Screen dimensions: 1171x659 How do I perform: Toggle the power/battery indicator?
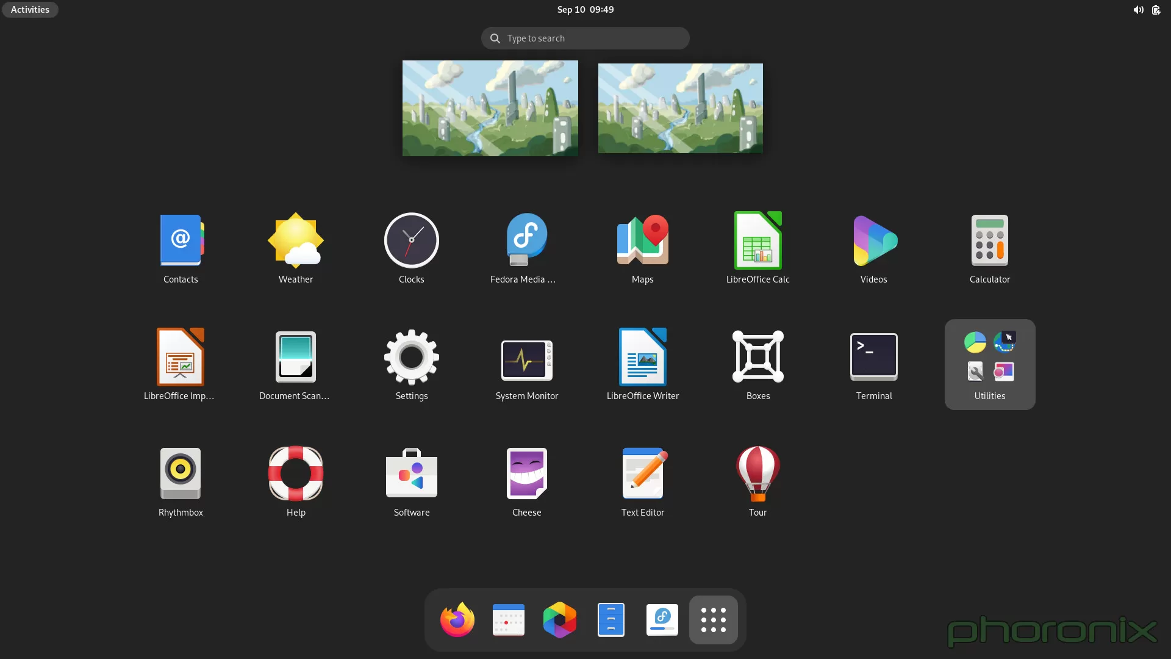[1155, 9]
